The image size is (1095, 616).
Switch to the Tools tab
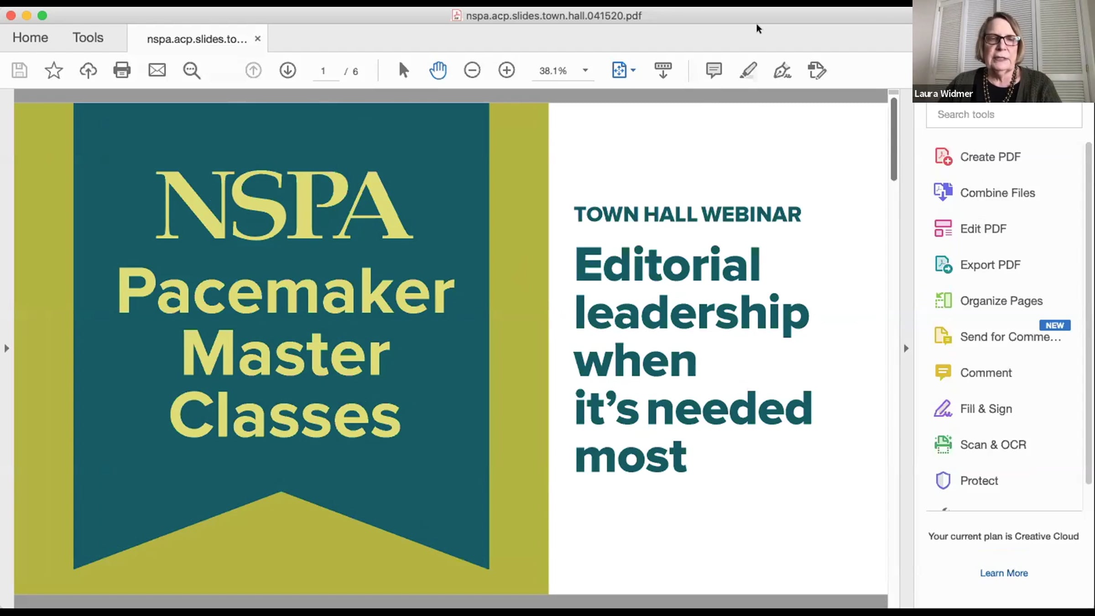point(88,37)
